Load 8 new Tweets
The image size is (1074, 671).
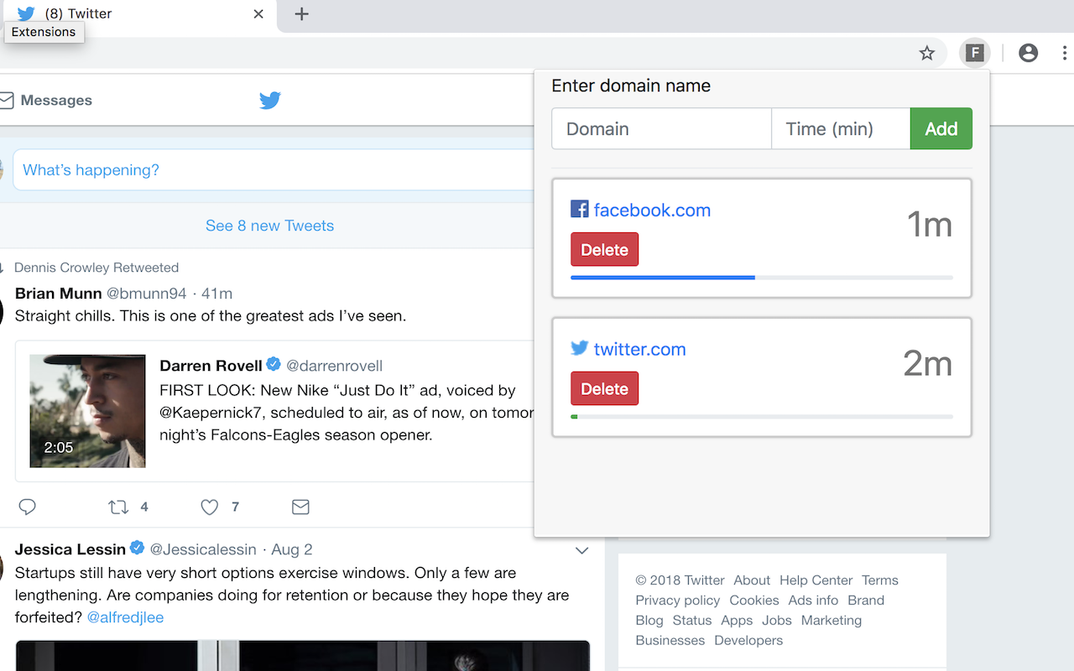[x=269, y=226]
